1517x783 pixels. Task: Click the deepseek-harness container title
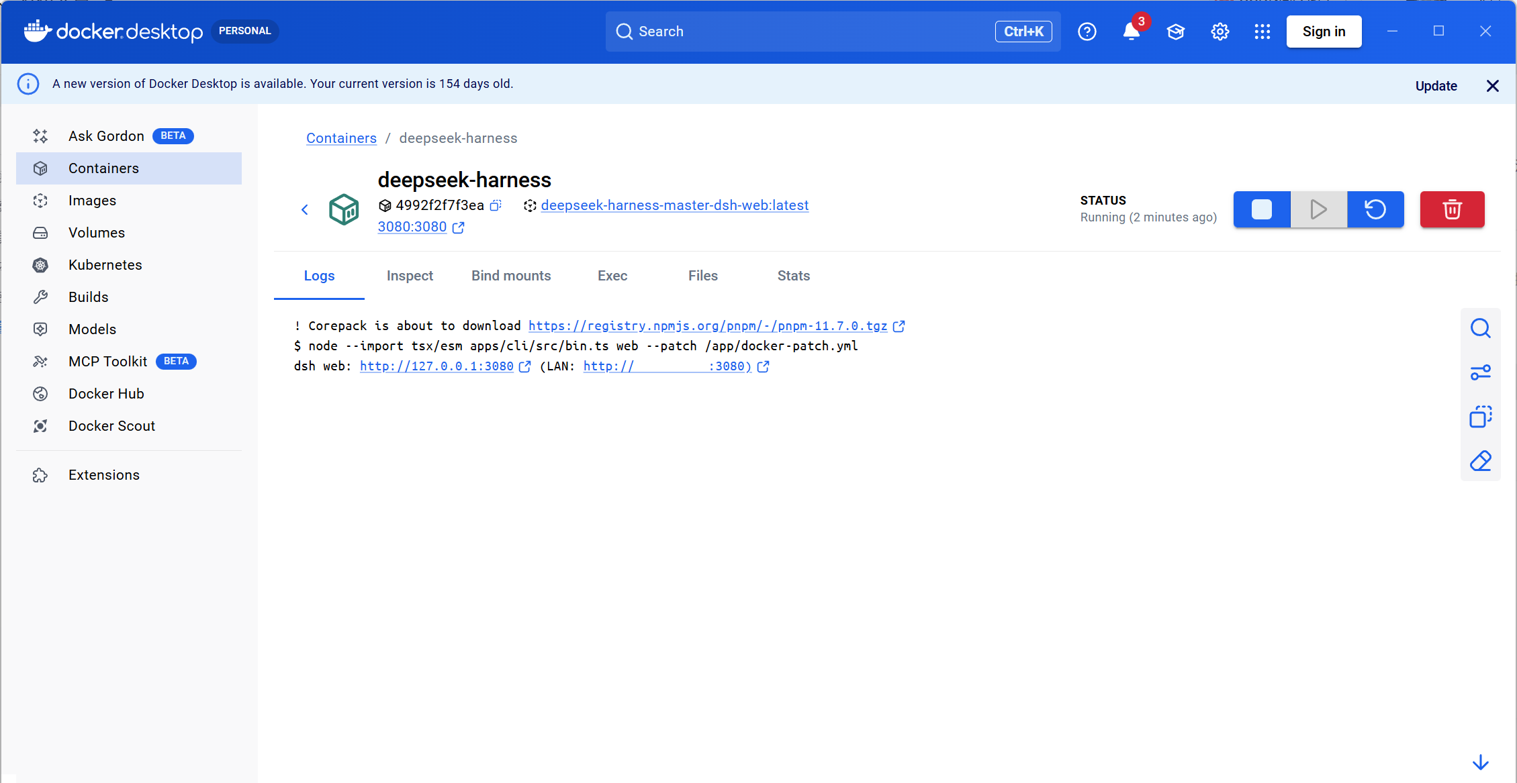coord(464,180)
